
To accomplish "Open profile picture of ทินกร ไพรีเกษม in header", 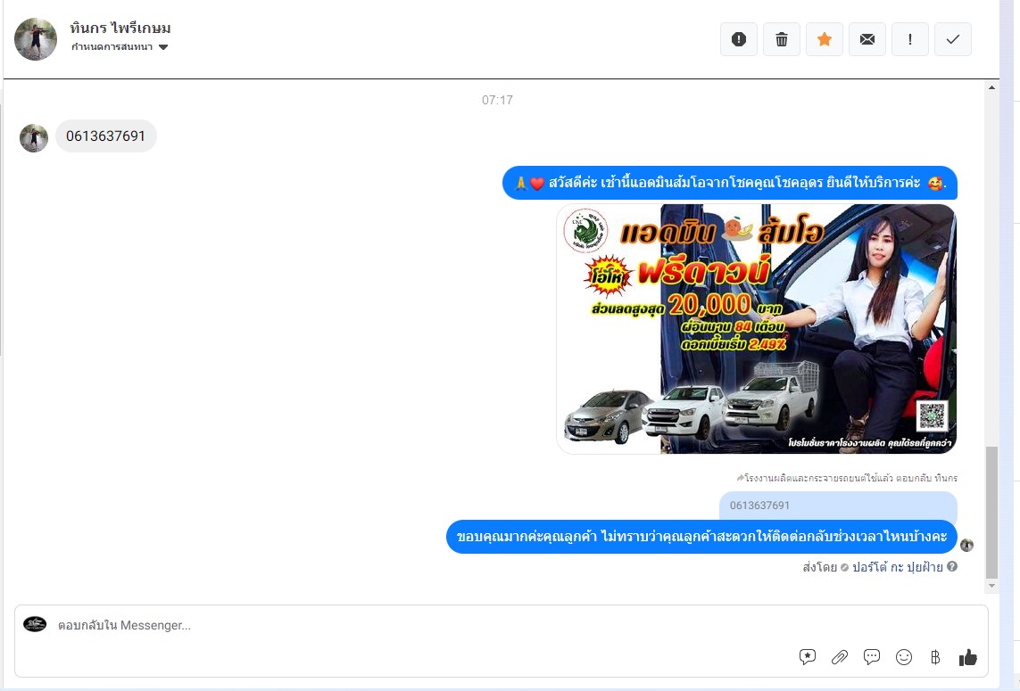I will pos(36,39).
